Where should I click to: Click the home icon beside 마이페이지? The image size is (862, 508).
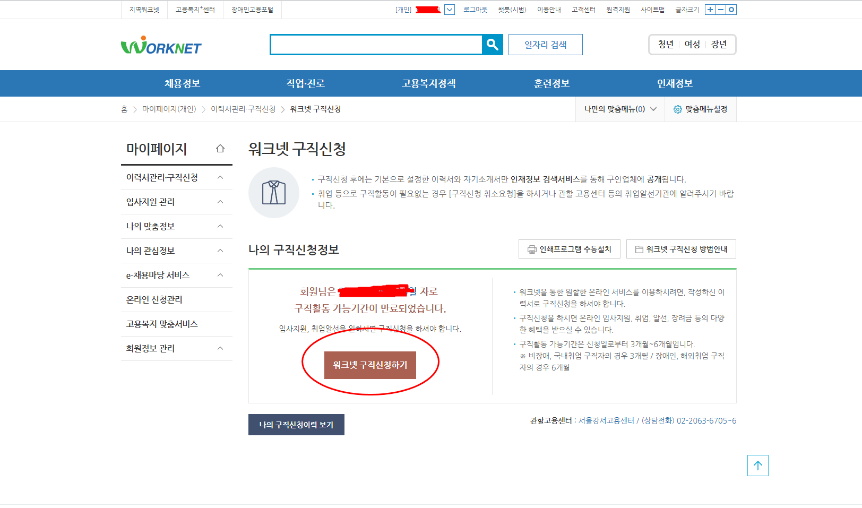(x=220, y=149)
